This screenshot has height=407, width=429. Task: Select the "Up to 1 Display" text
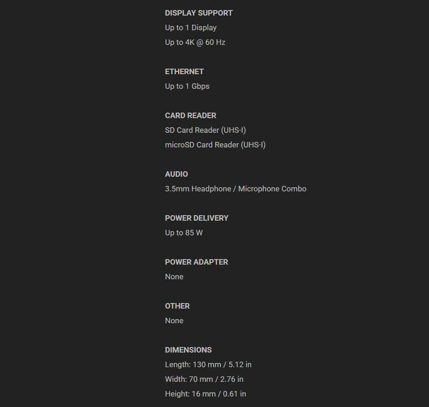pos(191,27)
